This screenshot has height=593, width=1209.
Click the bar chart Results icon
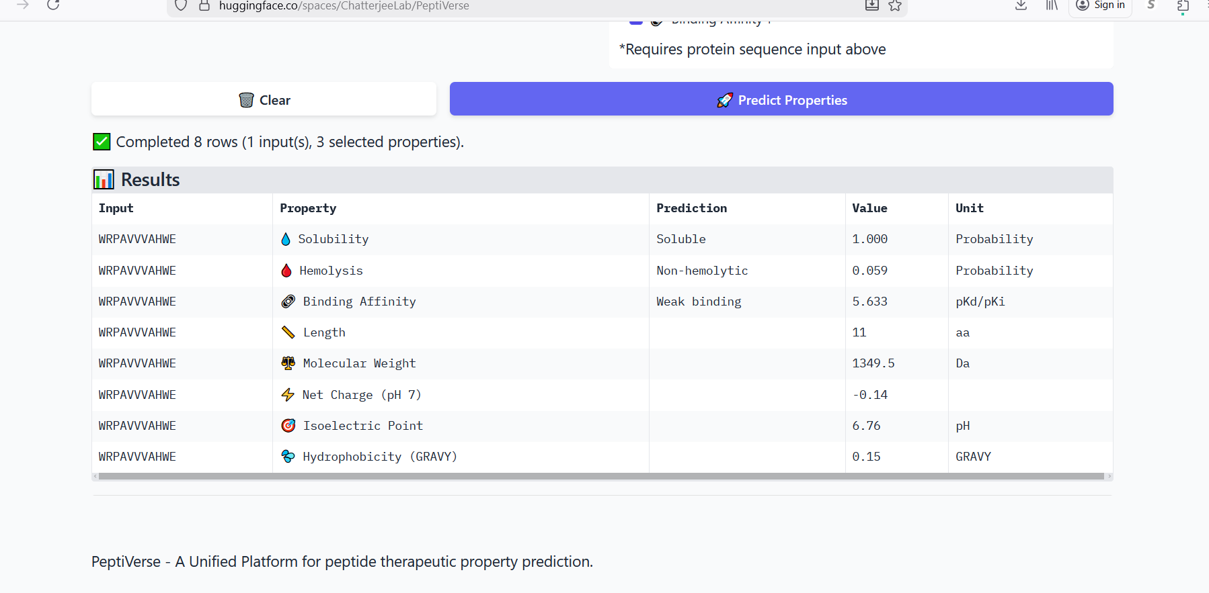(104, 180)
